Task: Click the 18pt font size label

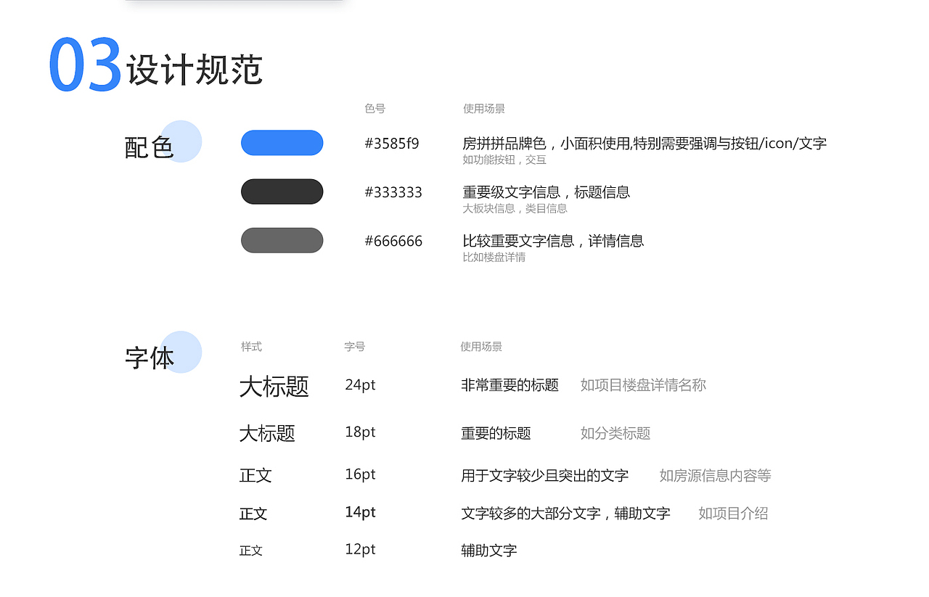Action: pyautogui.click(x=360, y=432)
